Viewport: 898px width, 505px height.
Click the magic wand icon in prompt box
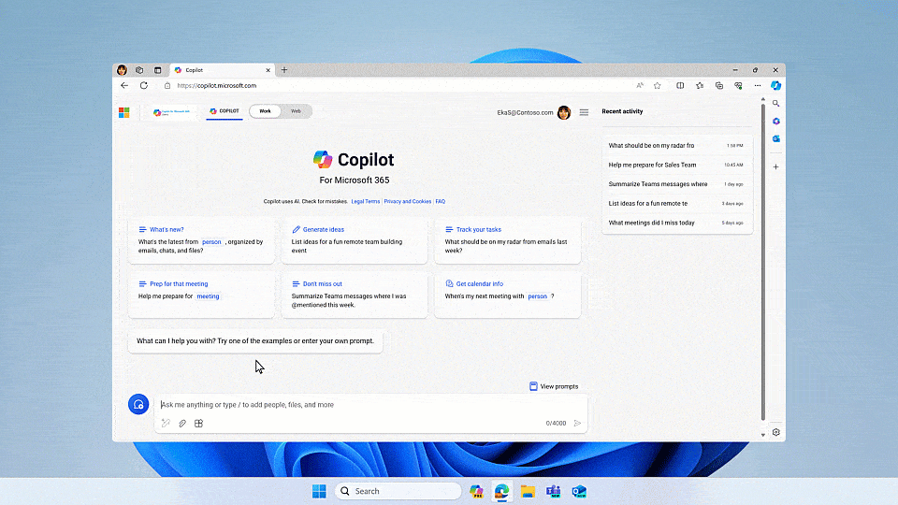[x=166, y=424]
